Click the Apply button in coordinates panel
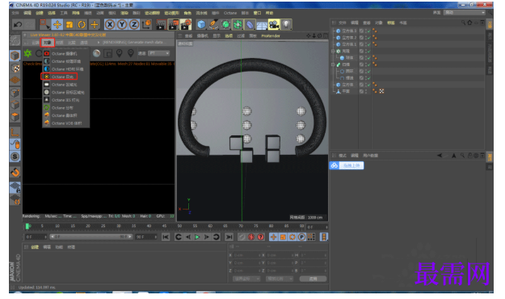Screen dimensions: 505x299 click(x=313, y=279)
